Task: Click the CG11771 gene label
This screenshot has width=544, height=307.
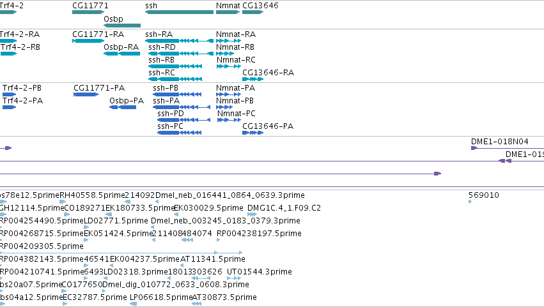Action: click(90, 6)
